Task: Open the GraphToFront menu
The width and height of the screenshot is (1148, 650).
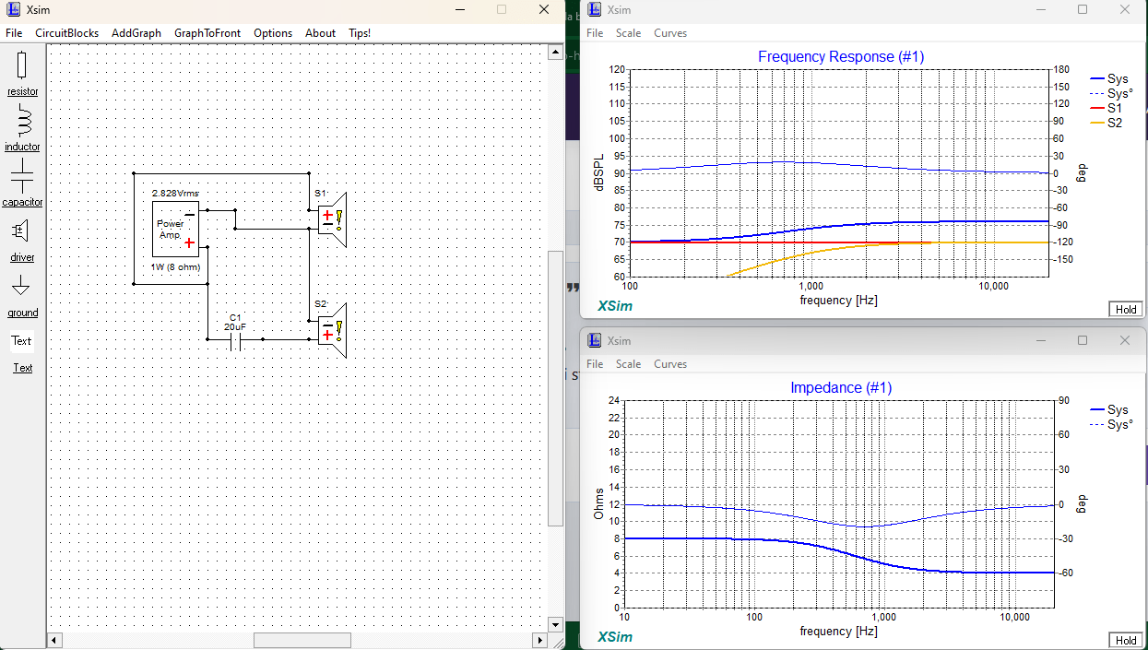Action: (x=207, y=32)
